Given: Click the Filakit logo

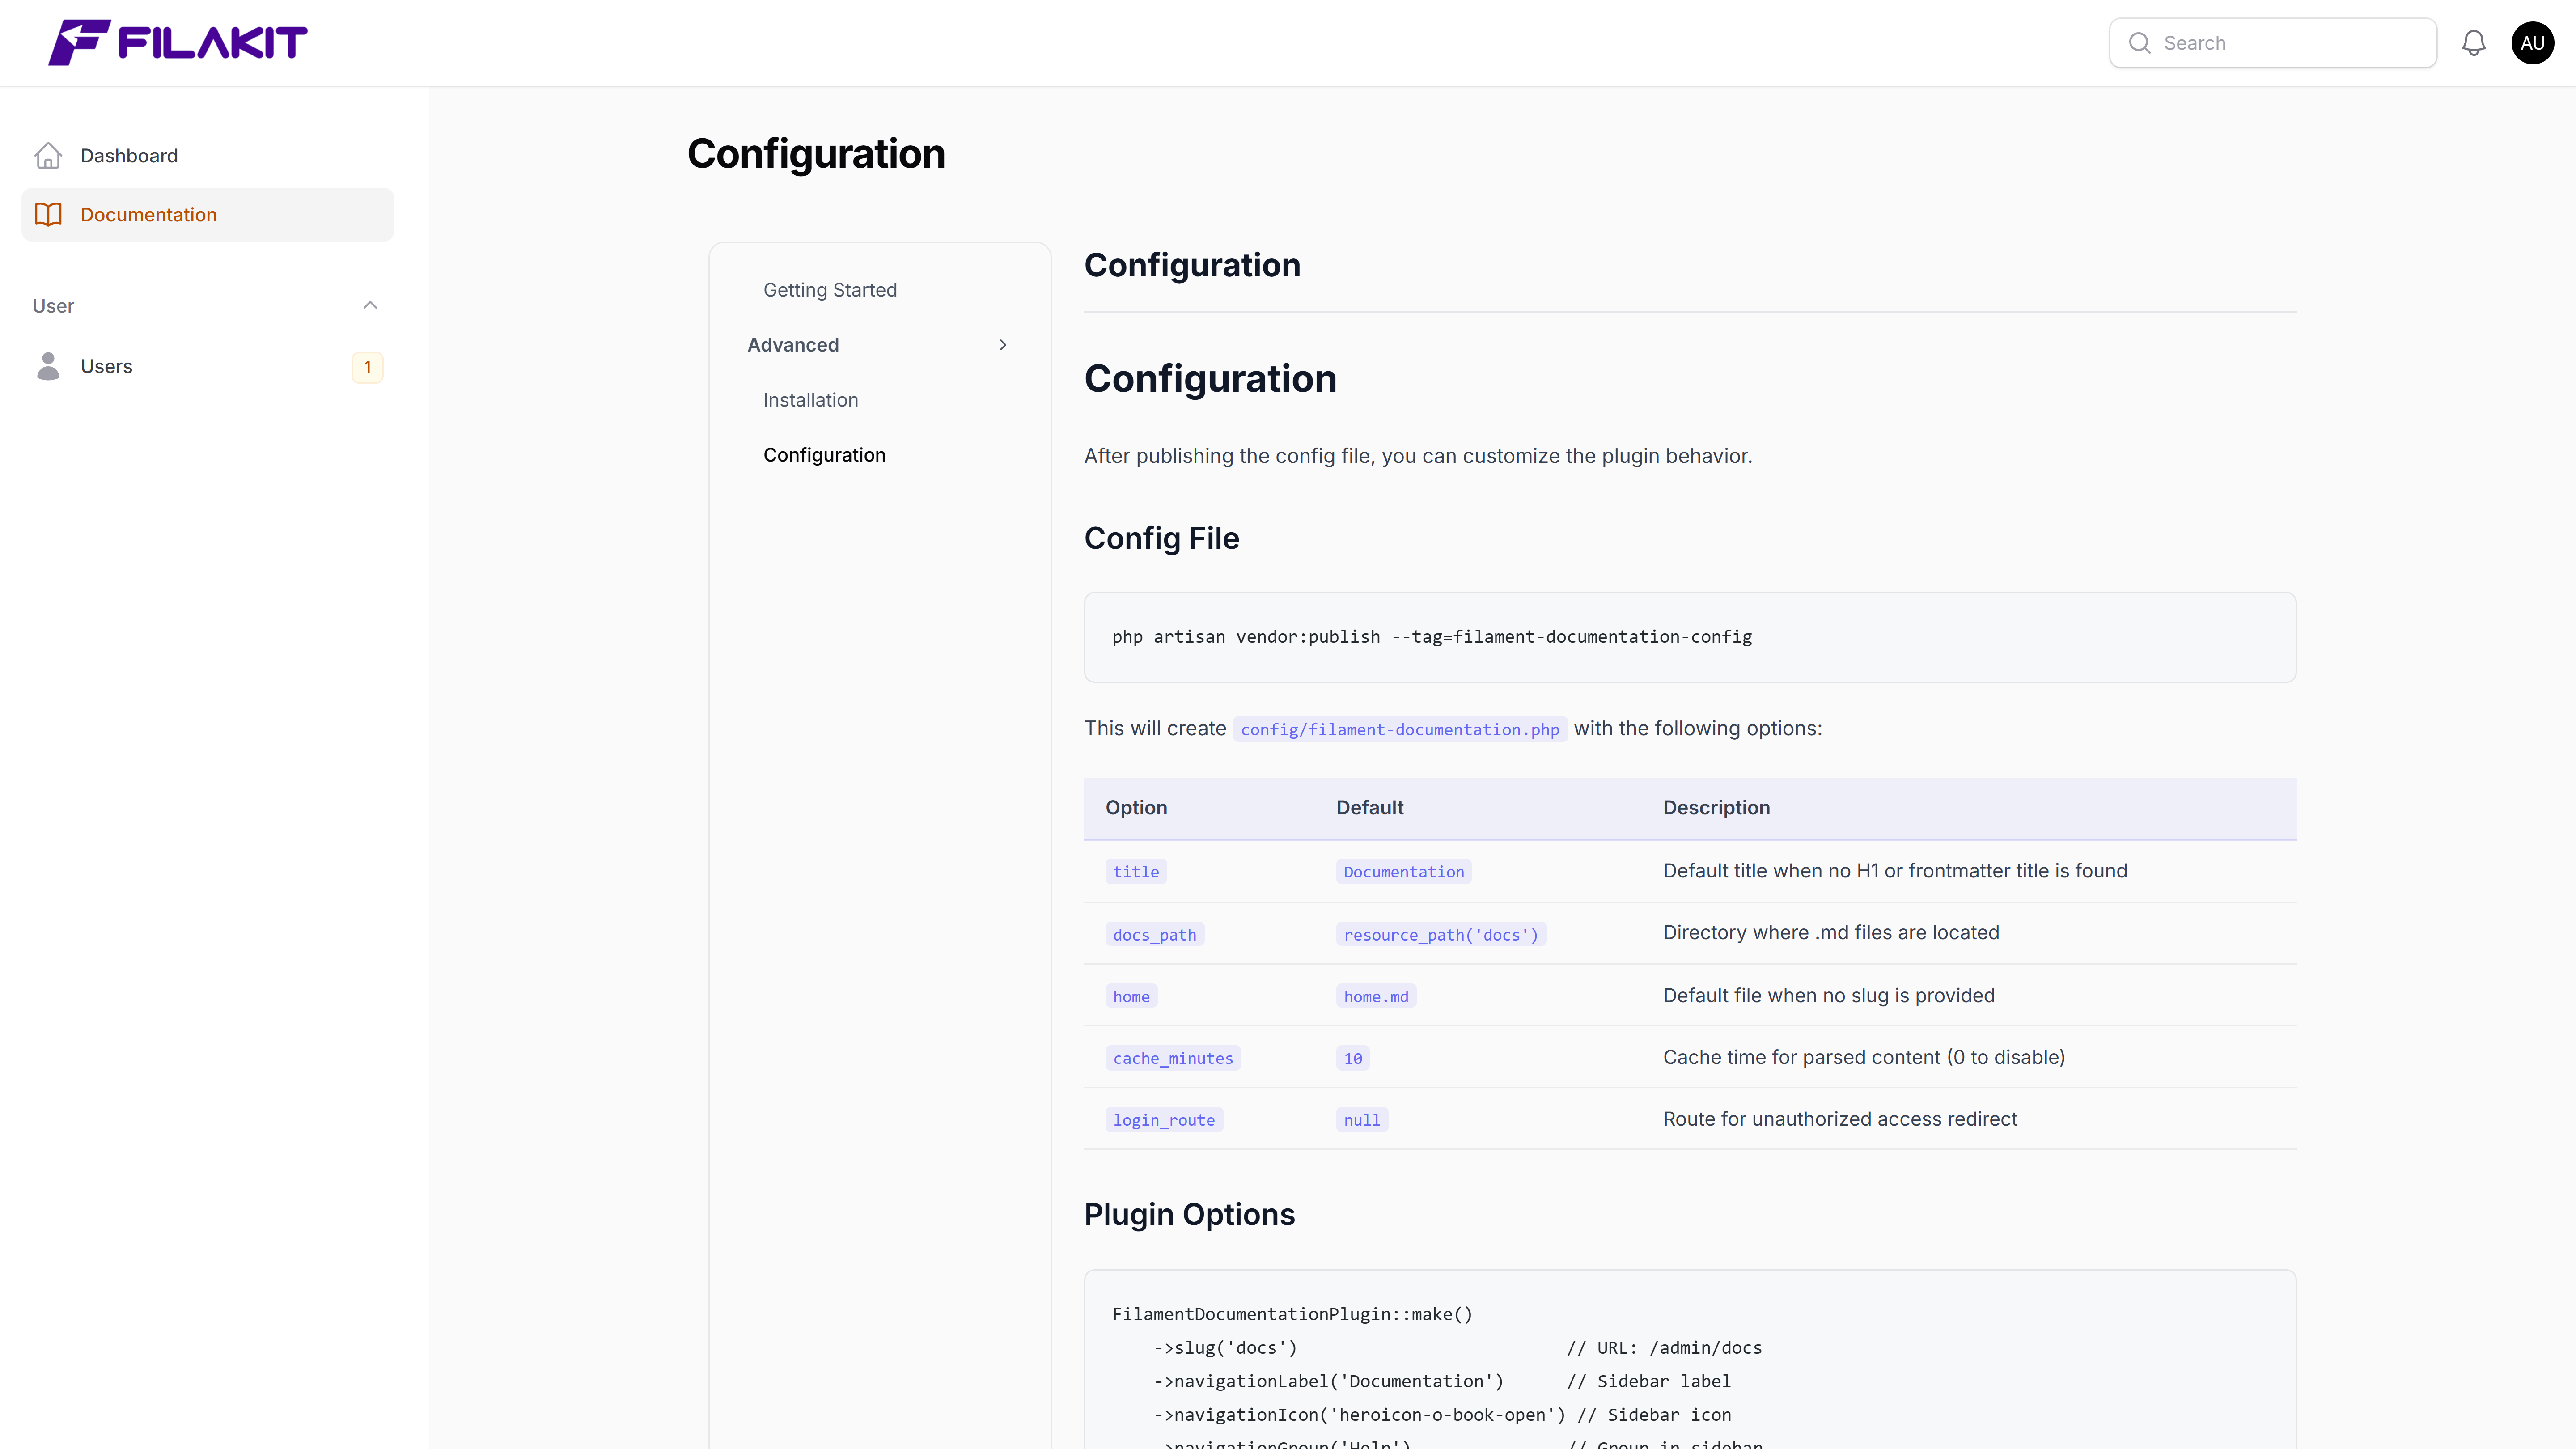Looking at the screenshot, I should tap(178, 43).
